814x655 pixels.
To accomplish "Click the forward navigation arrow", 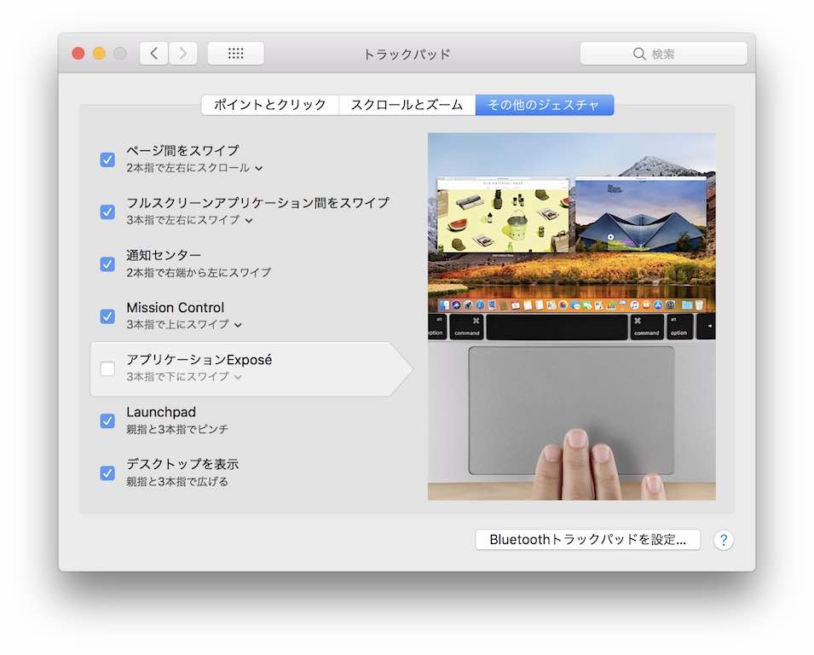I will click(183, 52).
